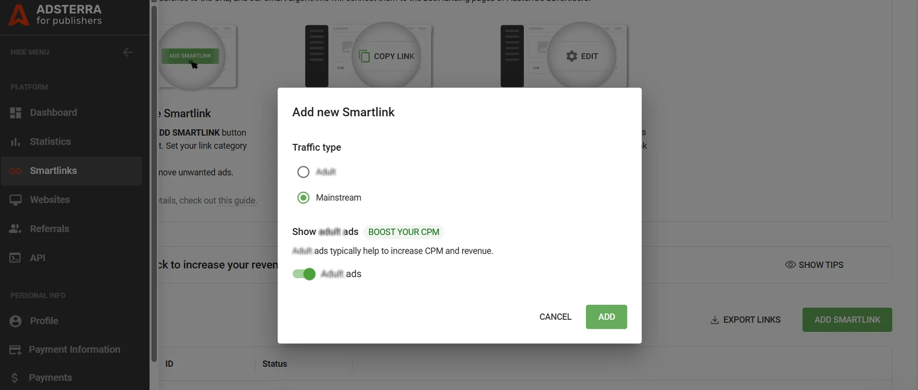
Task: Open Payment Information page
Action: (x=72, y=350)
